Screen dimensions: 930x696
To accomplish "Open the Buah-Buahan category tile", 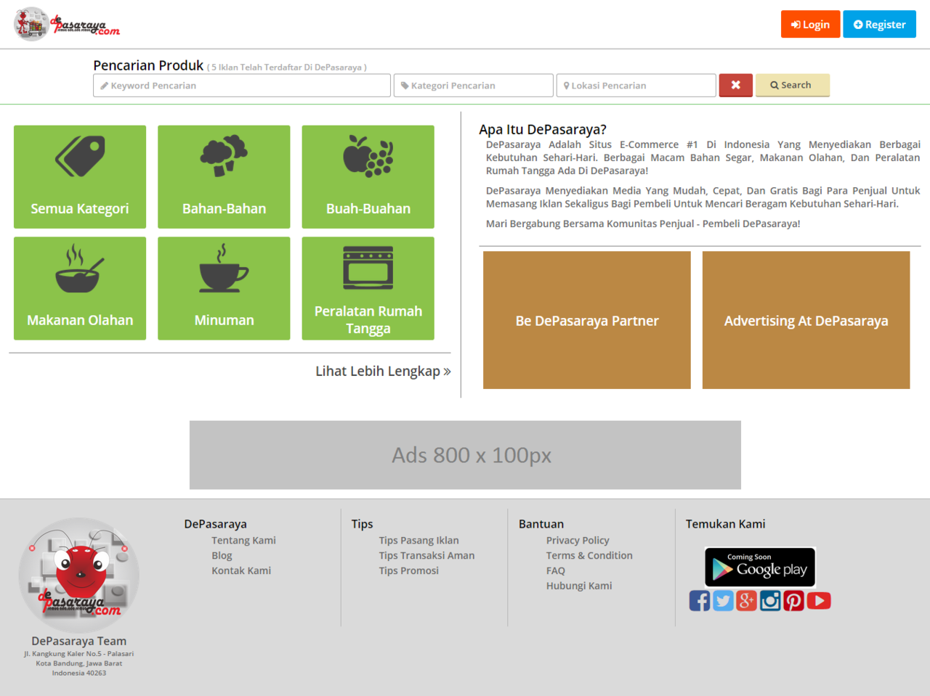I will pyautogui.click(x=368, y=177).
